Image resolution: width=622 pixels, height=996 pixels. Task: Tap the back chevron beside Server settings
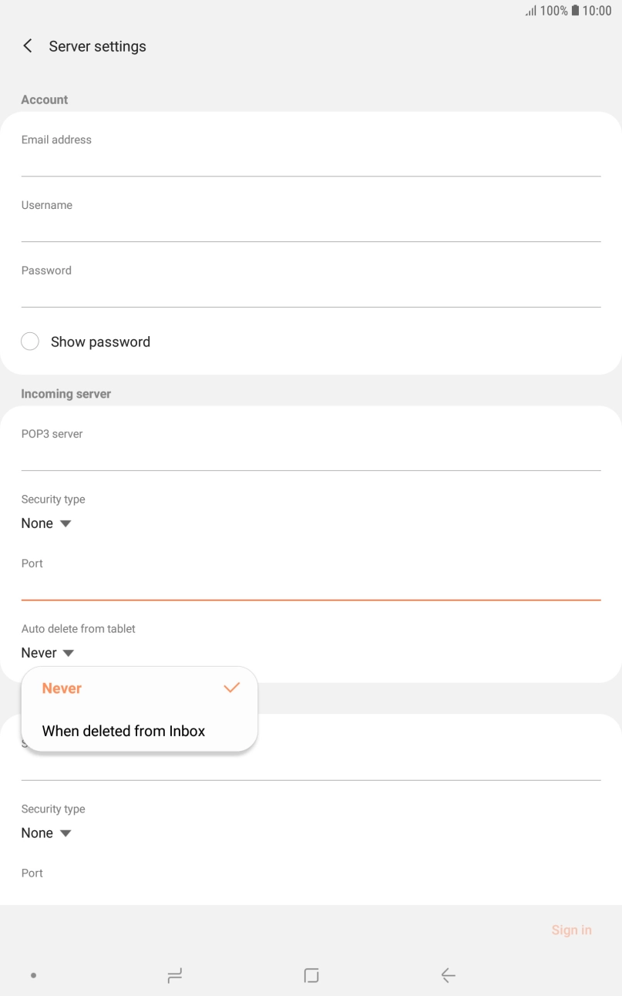click(28, 46)
